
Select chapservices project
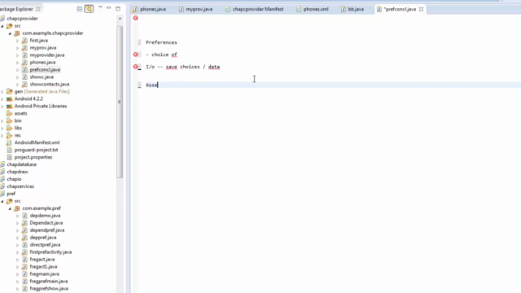click(20, 186)
